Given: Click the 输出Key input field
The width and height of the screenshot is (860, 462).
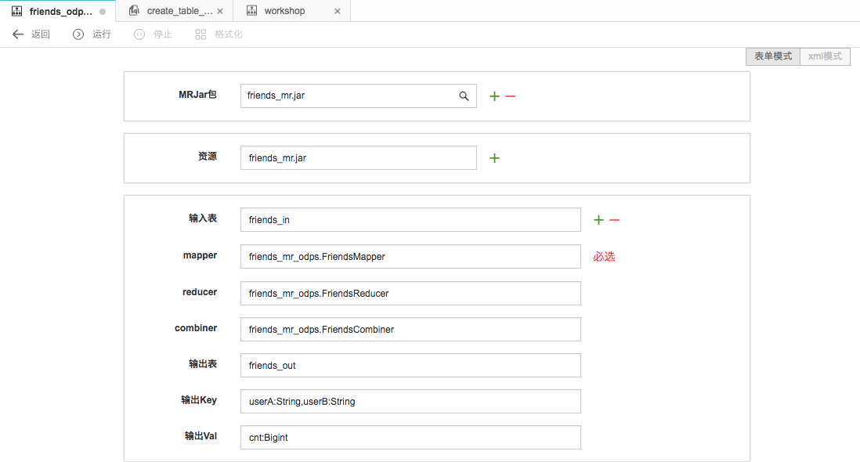Looking at the screenshot, I should [410, 401].
